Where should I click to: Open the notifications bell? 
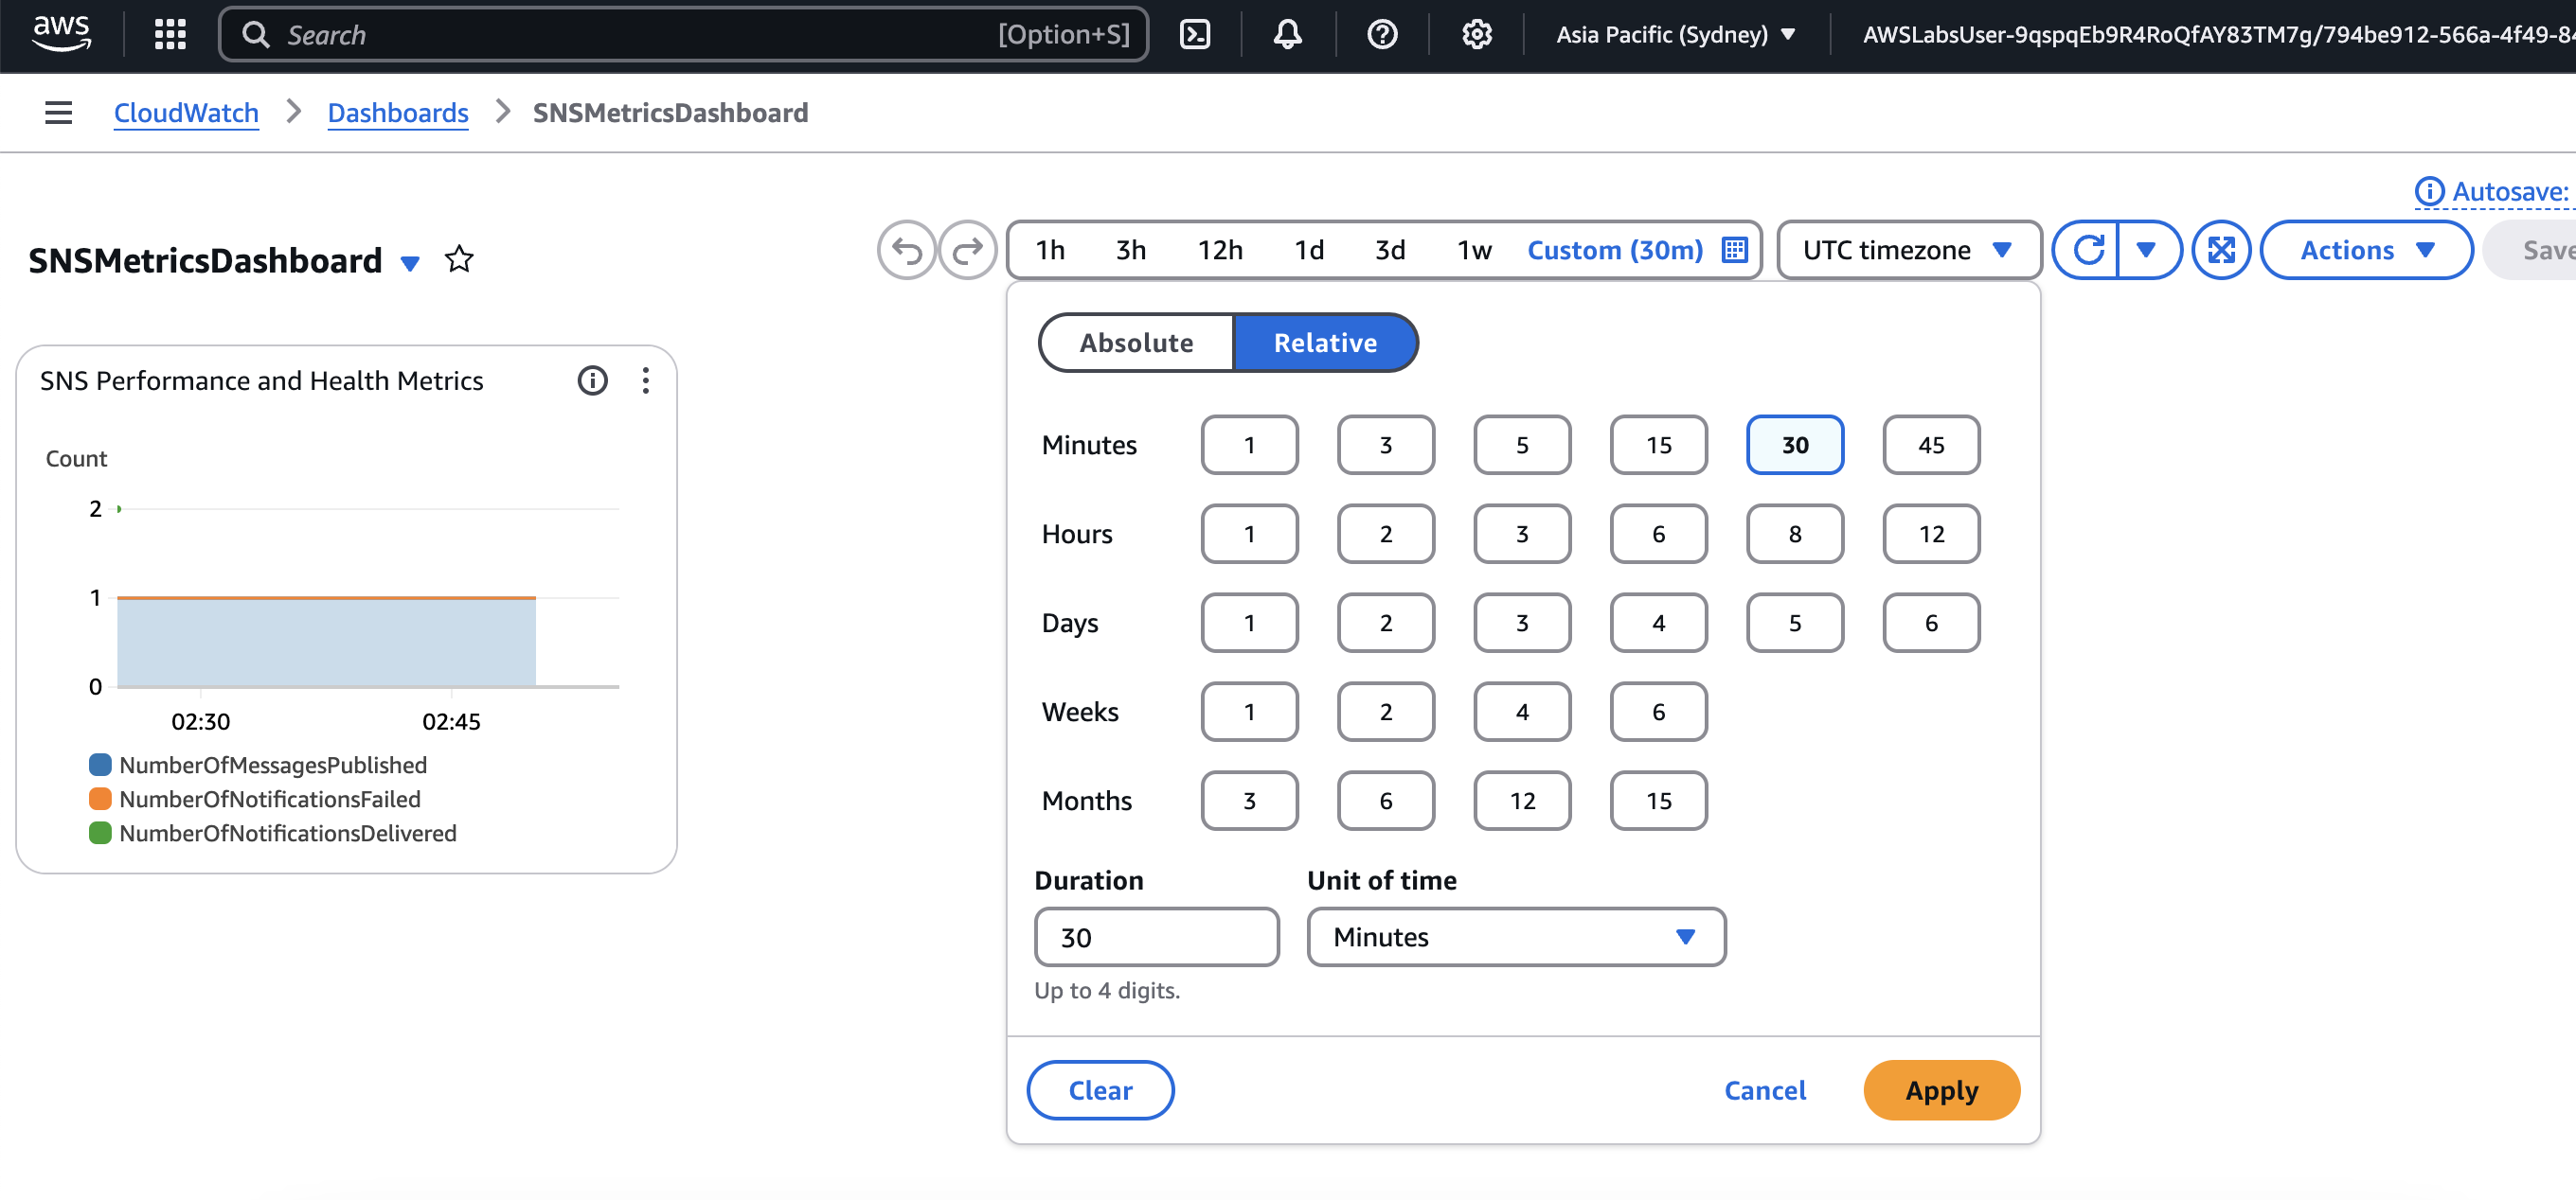[1288, 34]
